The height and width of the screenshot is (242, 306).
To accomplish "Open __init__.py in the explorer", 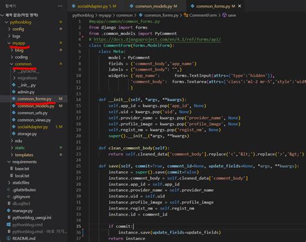I will [26, 85].
